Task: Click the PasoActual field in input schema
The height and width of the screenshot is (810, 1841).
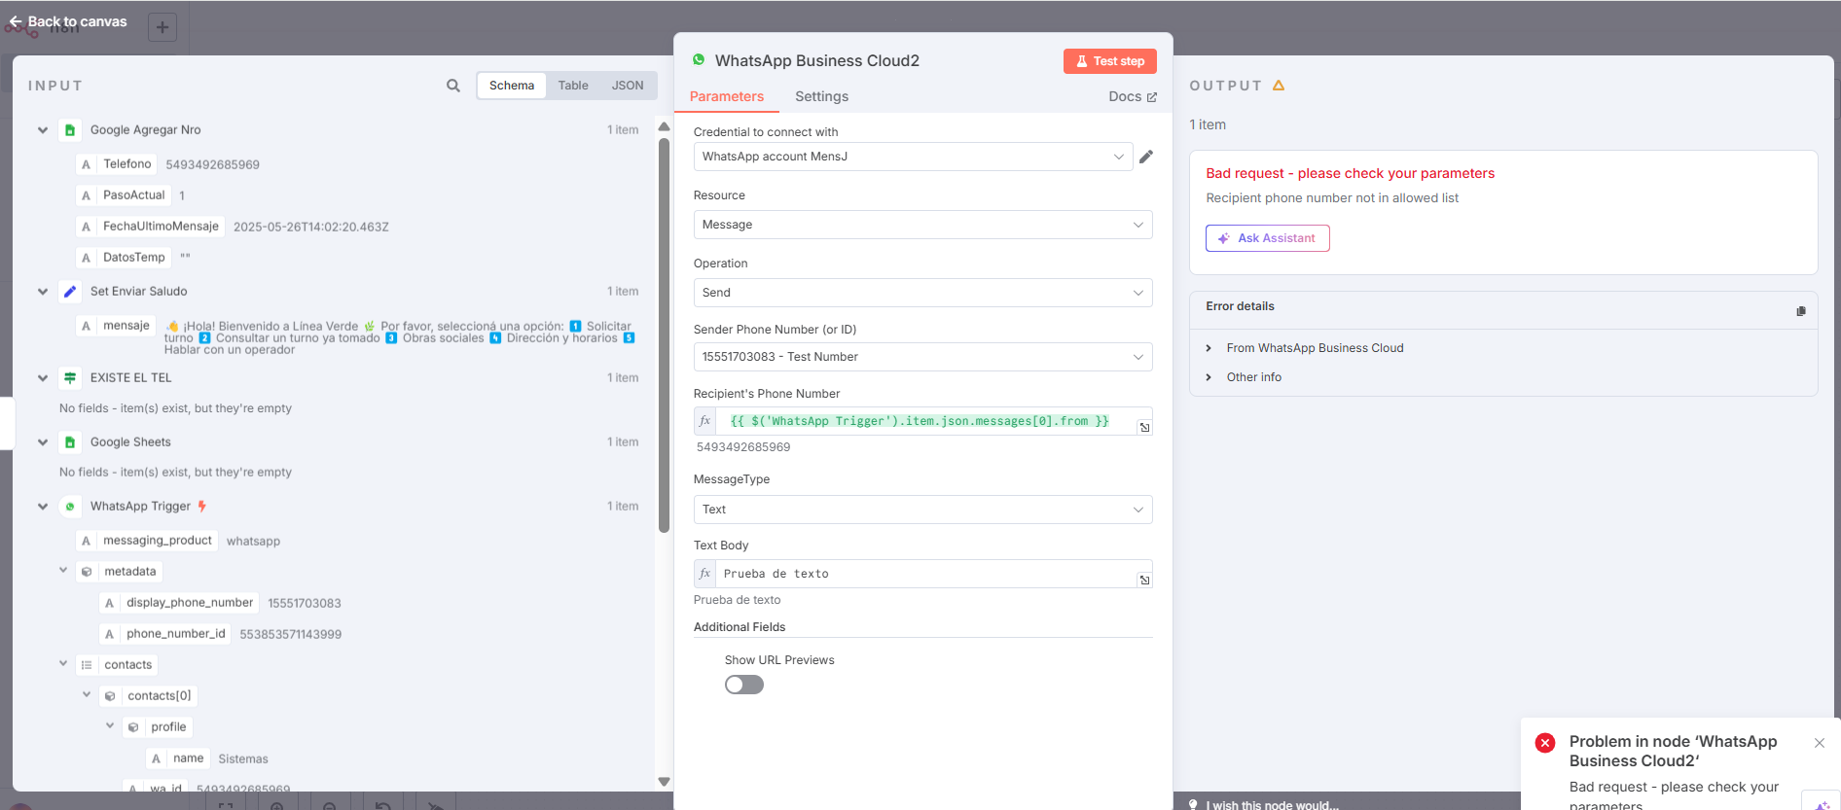Action: coord(124,195)
